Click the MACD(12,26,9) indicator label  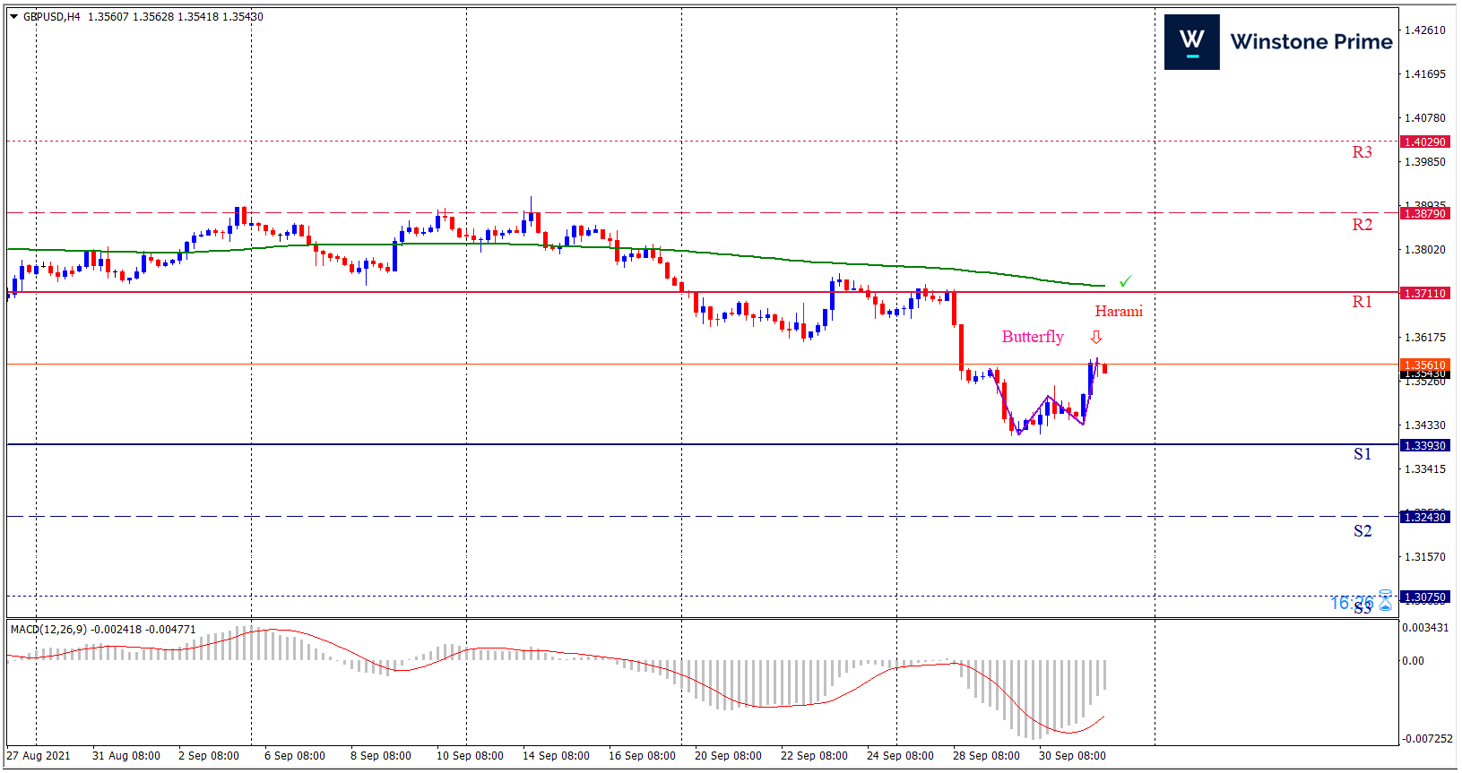click(48, 630)
